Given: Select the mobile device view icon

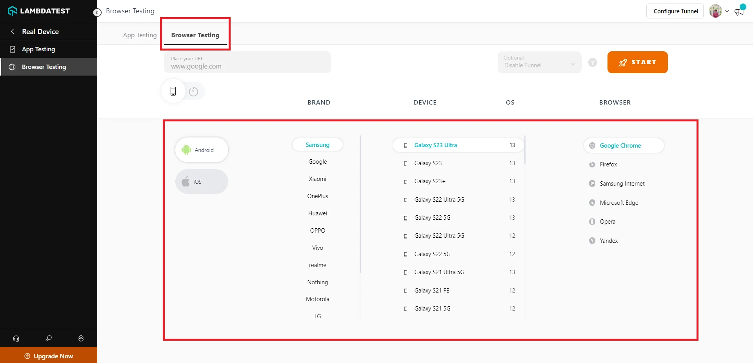Looking at the screenshot, I should click(x=173, y=91).
